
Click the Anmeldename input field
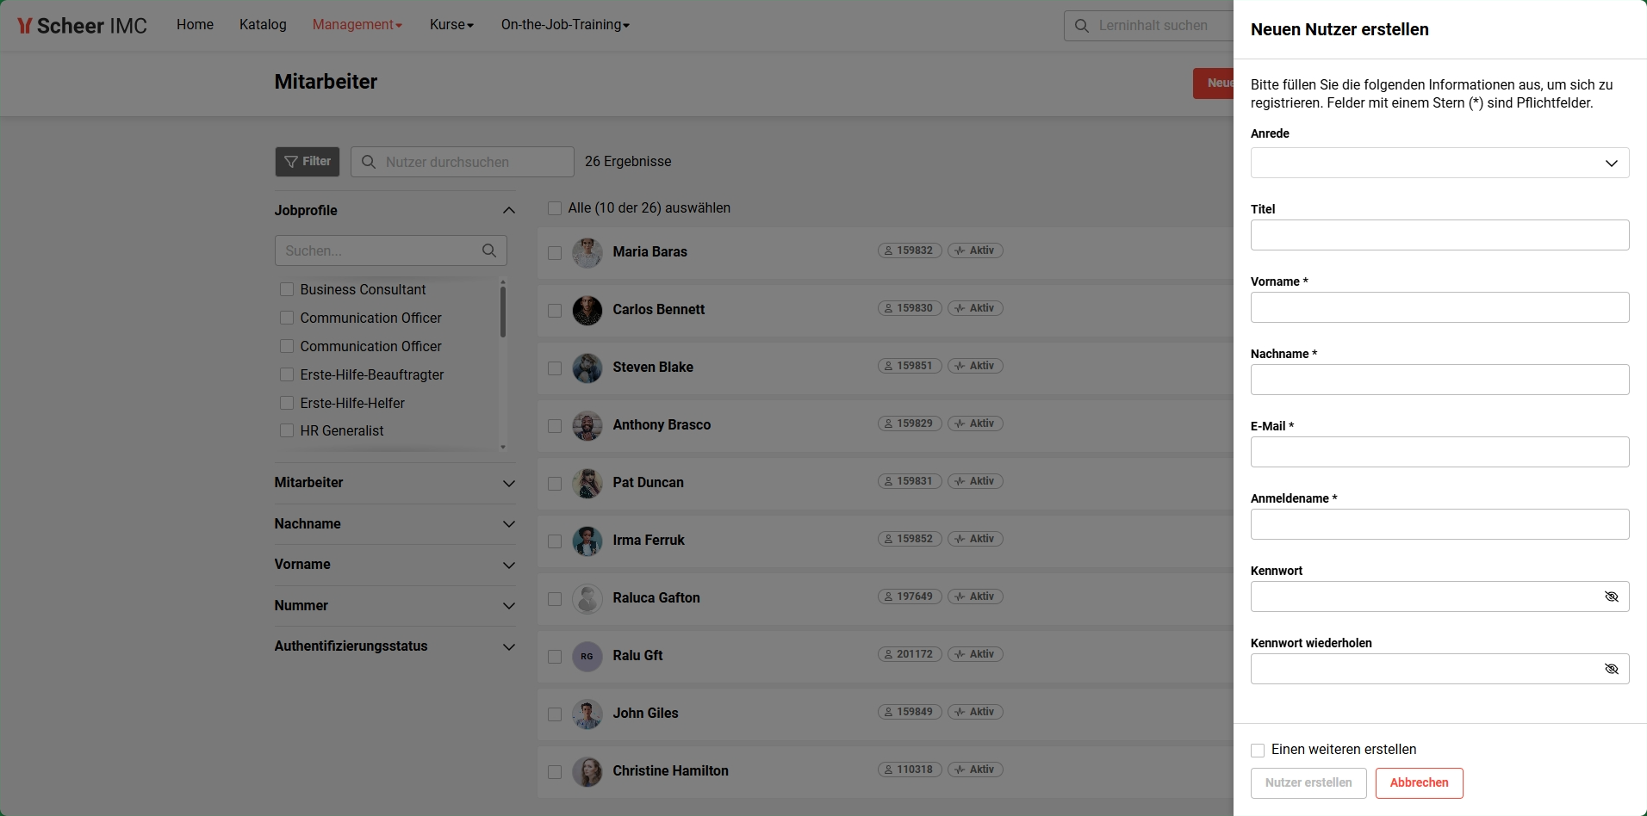click(x=1439, y=524)
